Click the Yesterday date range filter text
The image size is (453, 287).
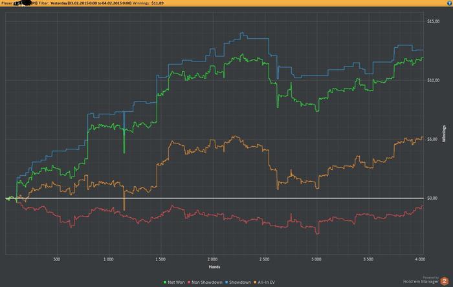click(x=91, y=3)
